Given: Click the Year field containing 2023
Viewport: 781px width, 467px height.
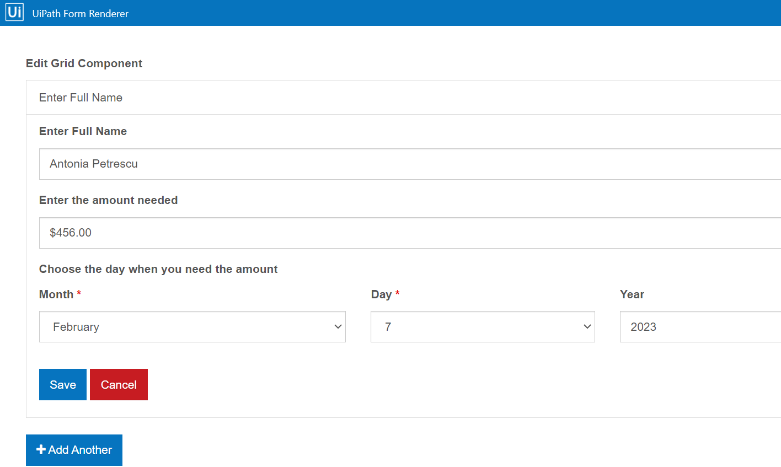Looking at the screenshot, I should tap(700, 326).
